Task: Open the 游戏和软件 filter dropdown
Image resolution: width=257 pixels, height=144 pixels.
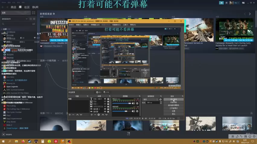Action: (14, 19)
